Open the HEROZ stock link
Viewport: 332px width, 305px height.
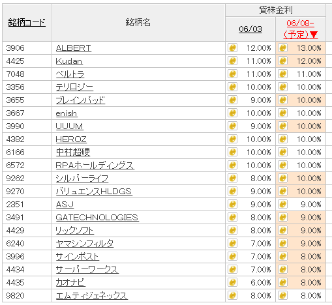[71, 139]
